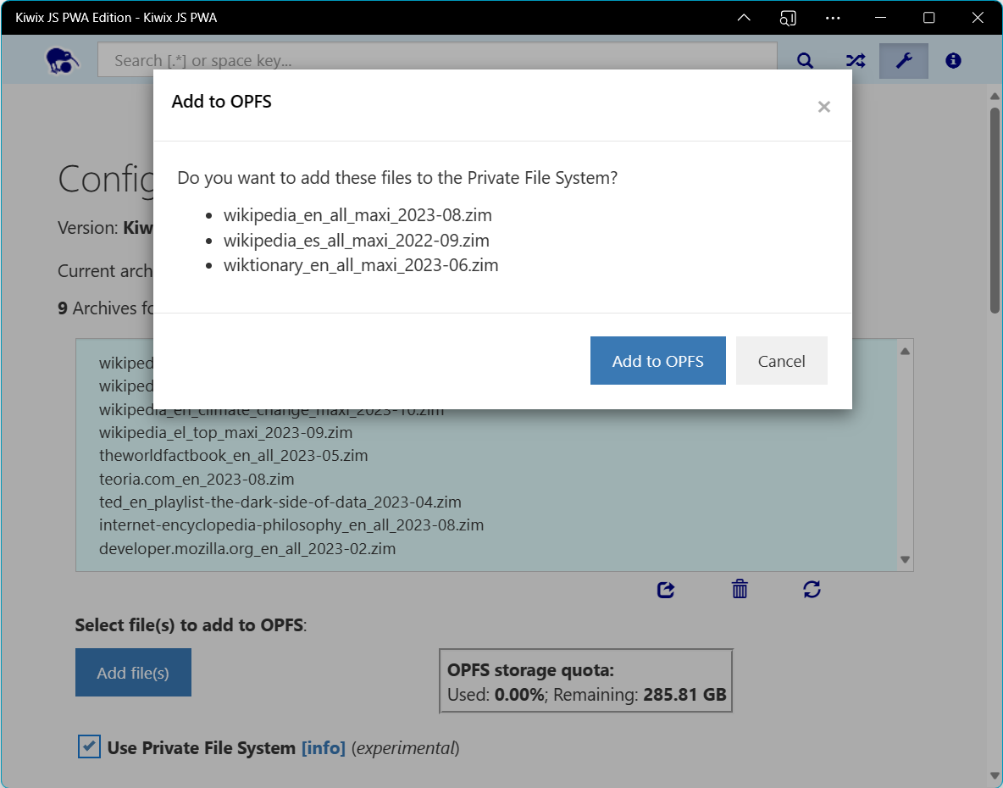Open Configuration using the wrench icon
This screenshot has height=788, width=1003.
[903, 60]
